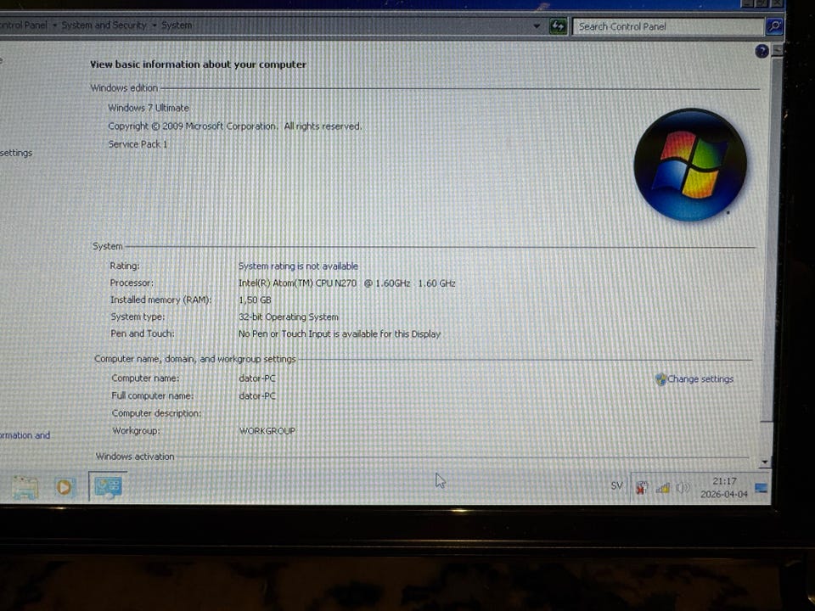Expand the arrow after System and Security
Viewport: 815px width, 611px height.
(155, 25)
